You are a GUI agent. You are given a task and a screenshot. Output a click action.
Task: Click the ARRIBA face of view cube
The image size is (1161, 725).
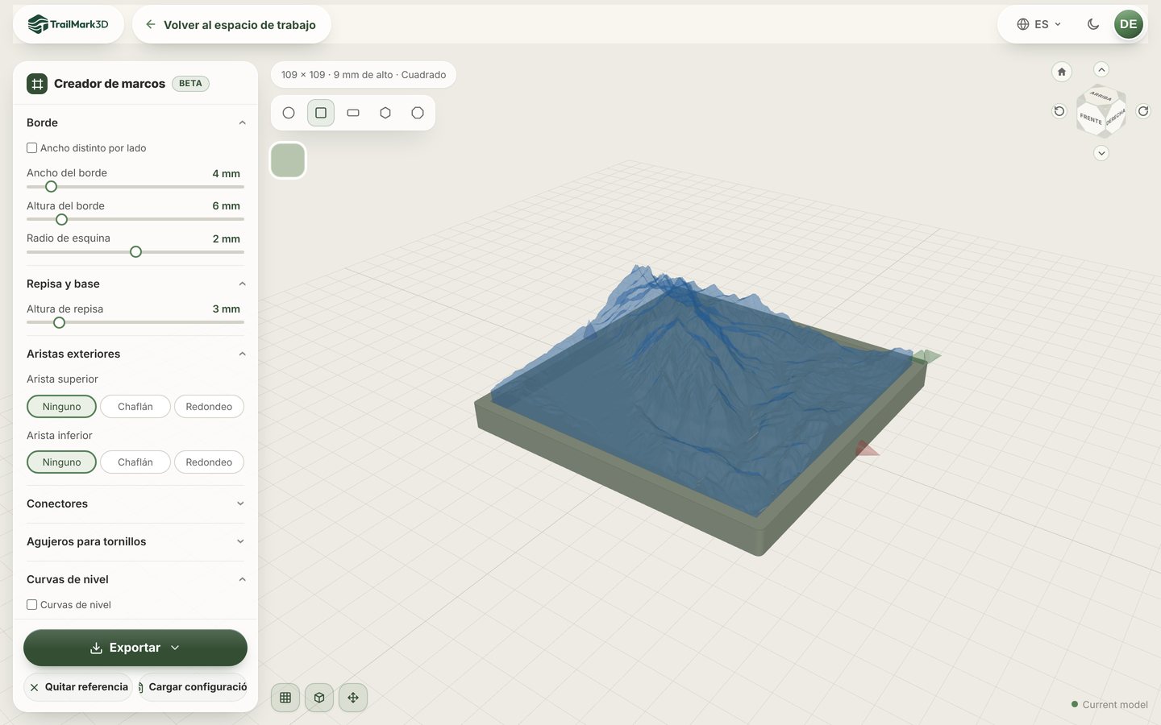coord(1101,96)
